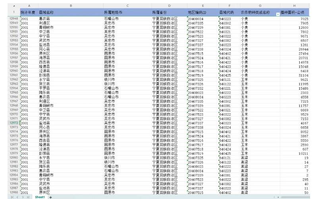Select row header 1
Image resolution: width=316 pixels, height=199 pixels.
click(x=14, y=12)
